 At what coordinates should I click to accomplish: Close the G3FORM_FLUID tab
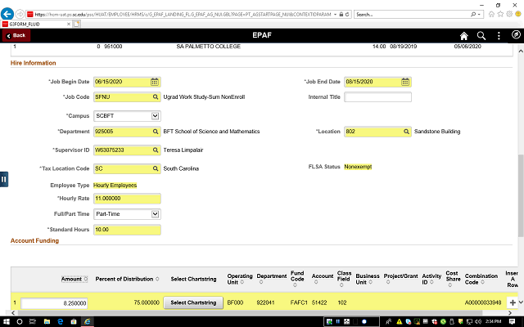[x=69, y=24]
